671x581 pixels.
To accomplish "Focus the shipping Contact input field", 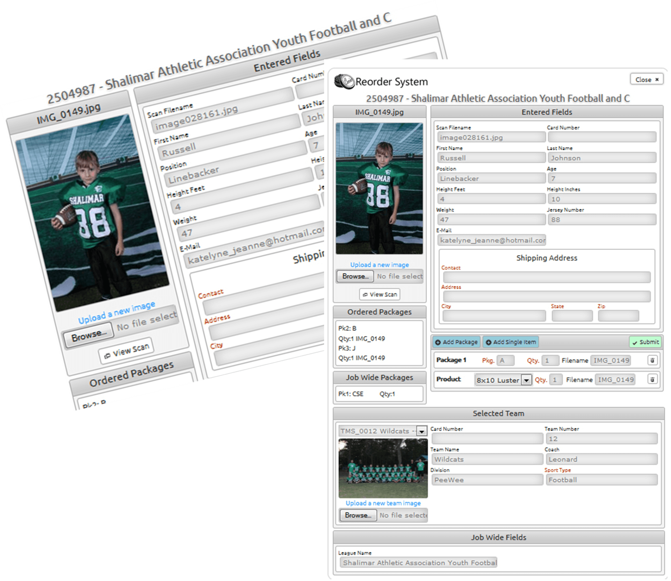I will [547, 277].
